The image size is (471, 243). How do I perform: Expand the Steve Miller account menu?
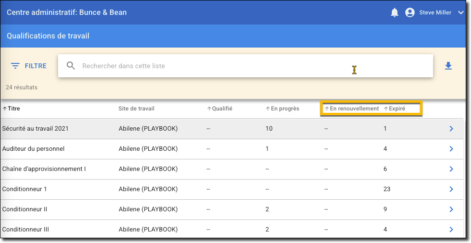pos(461,12)
